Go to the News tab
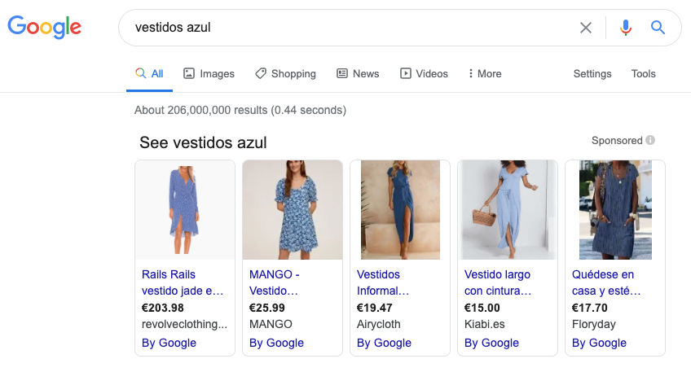Viewport: 691px width, 372px height. coord(358,73)
